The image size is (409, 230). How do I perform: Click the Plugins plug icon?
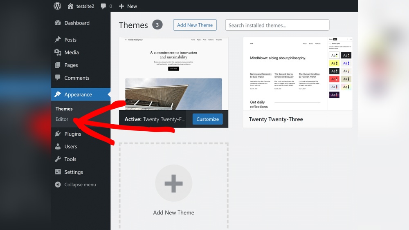[58, 134]
